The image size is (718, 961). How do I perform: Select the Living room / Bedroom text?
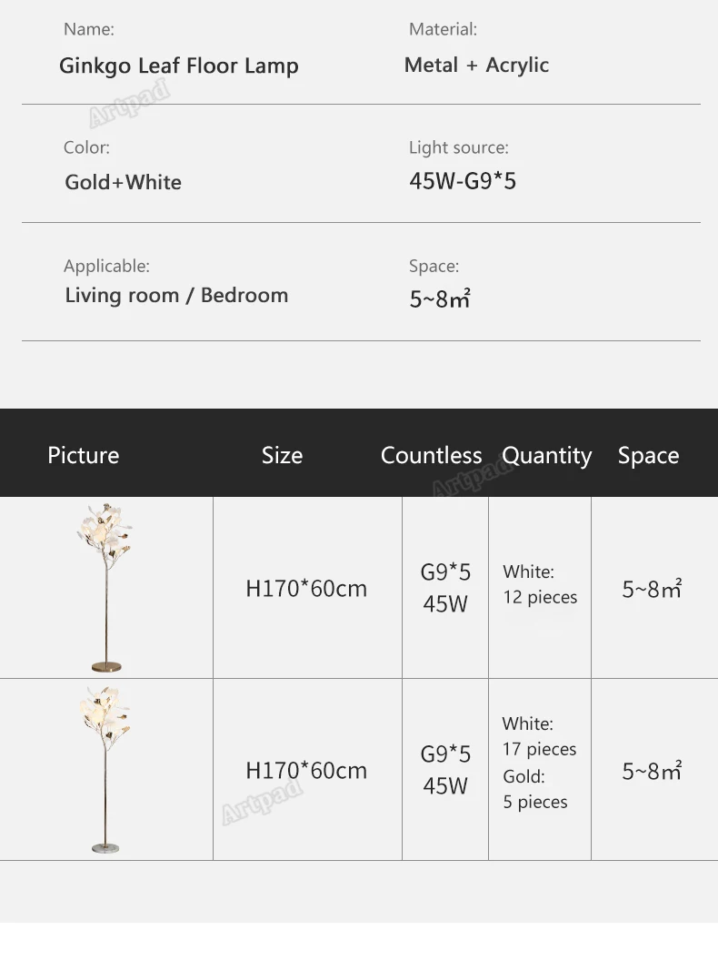coord(176,295)
